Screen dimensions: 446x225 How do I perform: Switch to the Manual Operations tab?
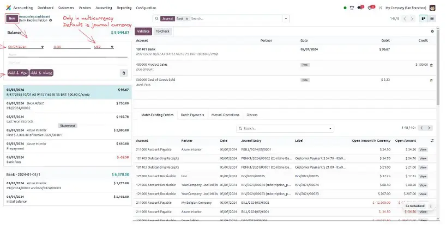coord(225,115)
